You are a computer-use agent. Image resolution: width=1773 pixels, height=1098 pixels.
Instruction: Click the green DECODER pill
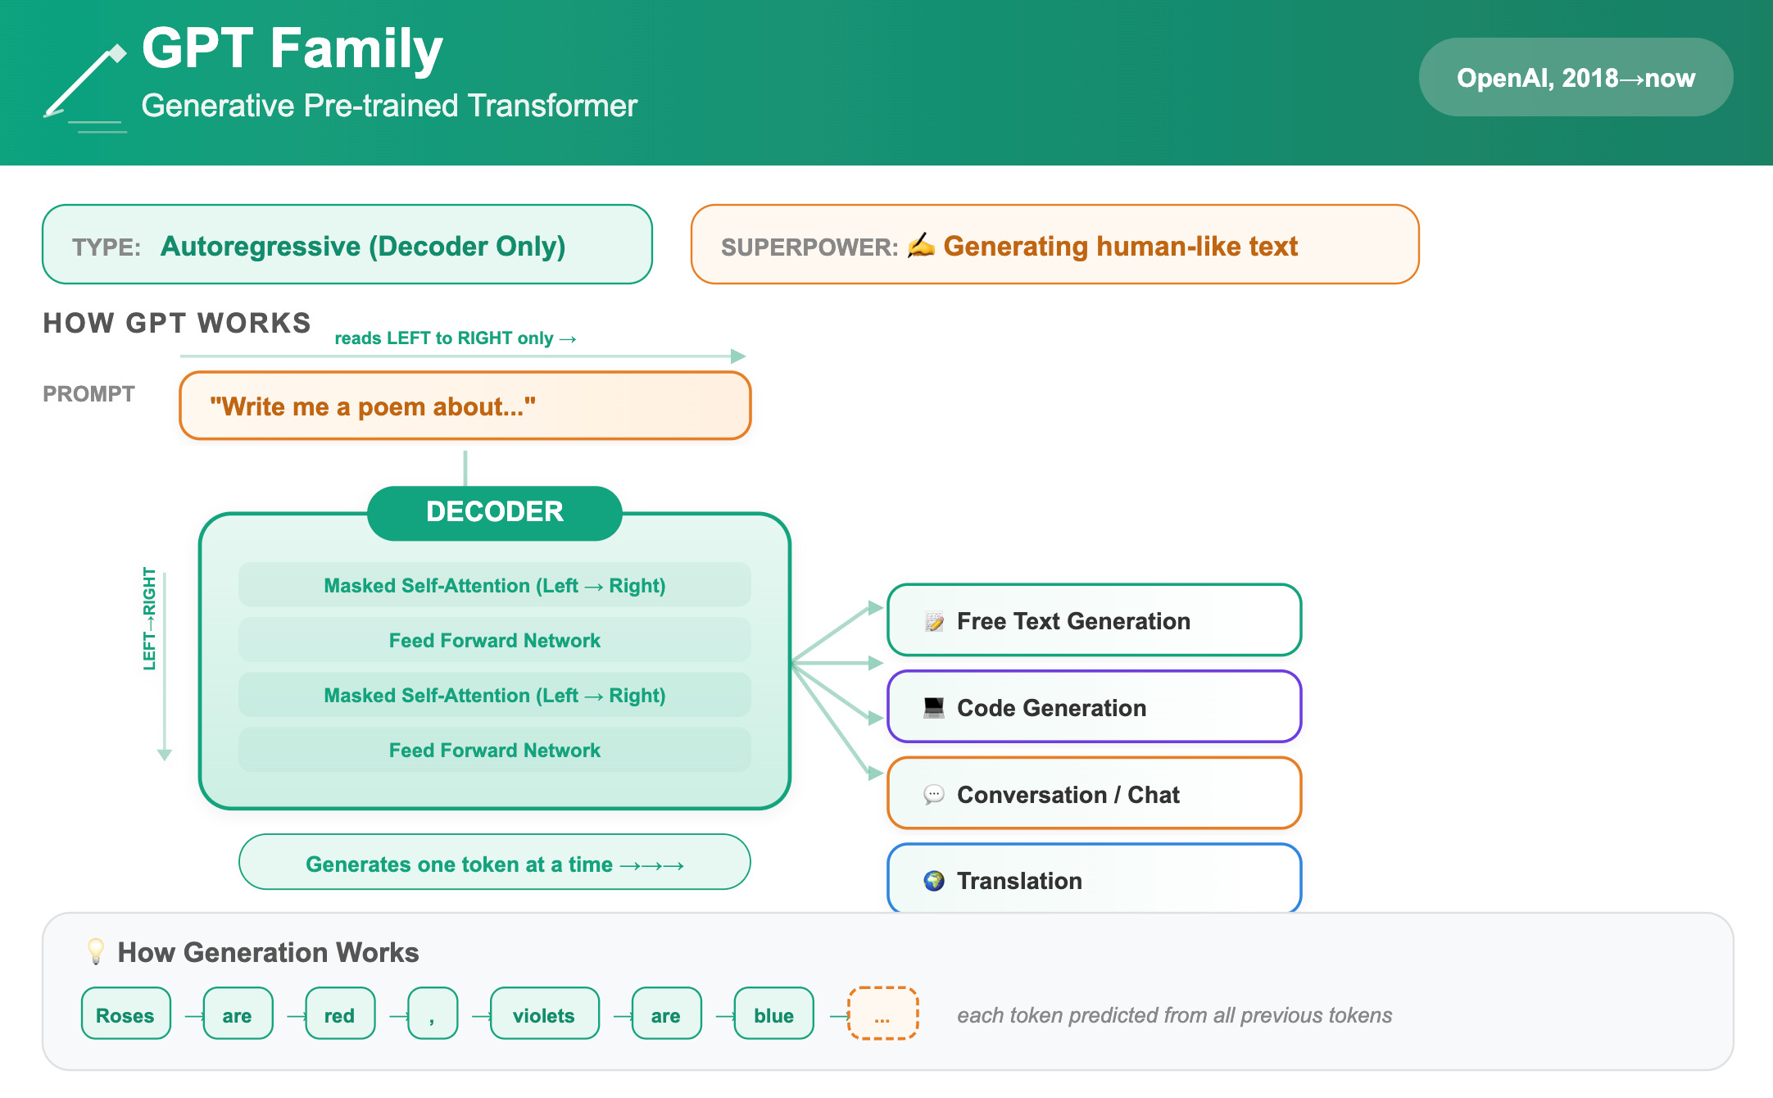pyautogui.click(x=495, y=512)
